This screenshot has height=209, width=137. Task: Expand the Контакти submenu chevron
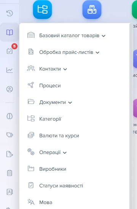[65, 69]
